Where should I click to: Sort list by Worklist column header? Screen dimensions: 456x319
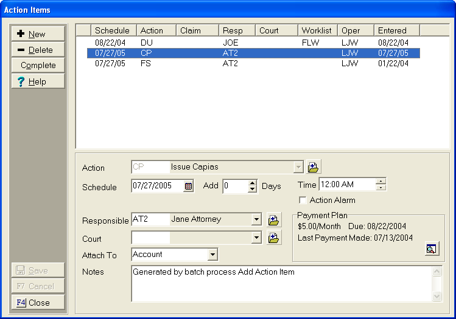pyautogui.click(x=318, y=30)
